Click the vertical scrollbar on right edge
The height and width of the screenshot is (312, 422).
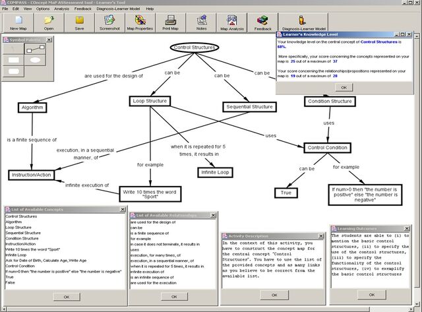[x=417, y=163]
